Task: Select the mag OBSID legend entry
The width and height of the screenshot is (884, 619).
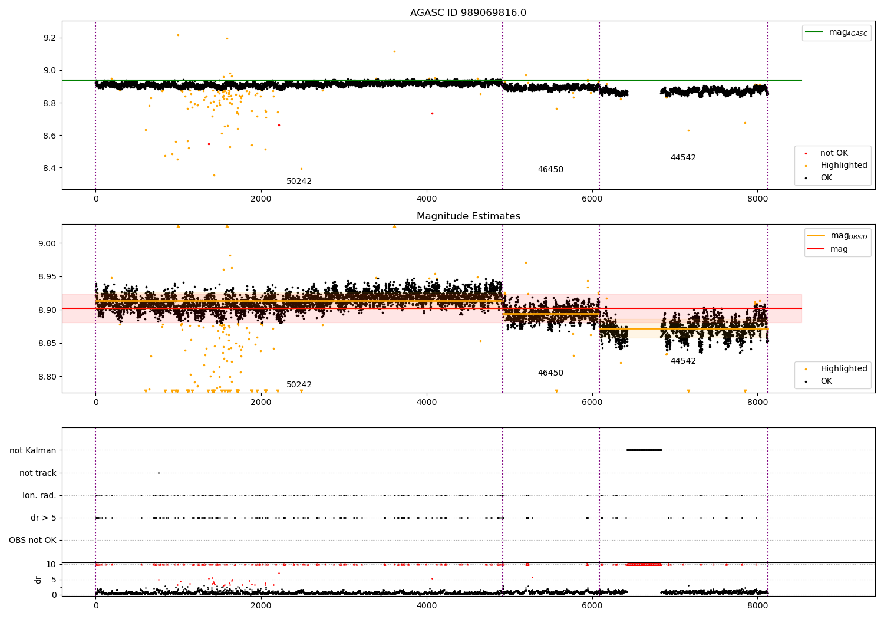Action: (x=837, y=236)
